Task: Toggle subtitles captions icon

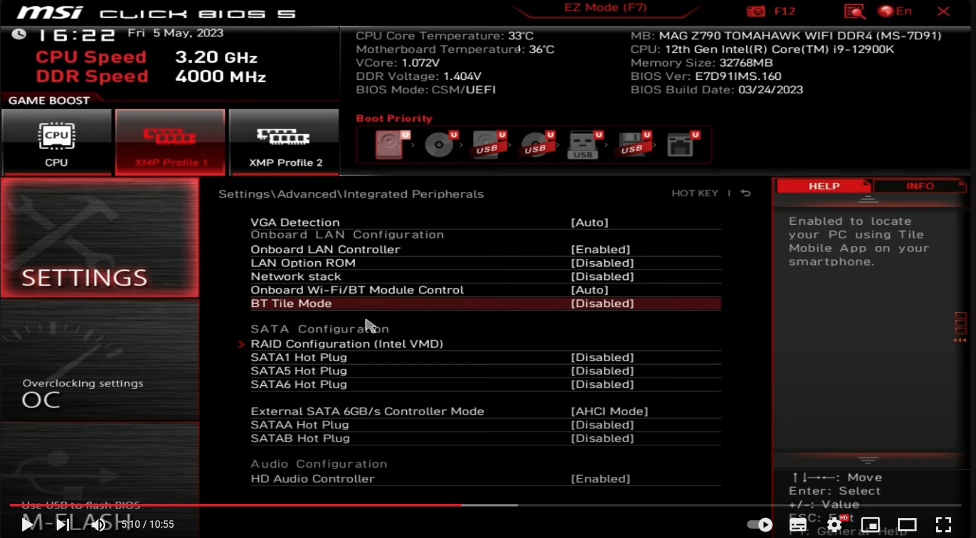Action: (798, 524)
